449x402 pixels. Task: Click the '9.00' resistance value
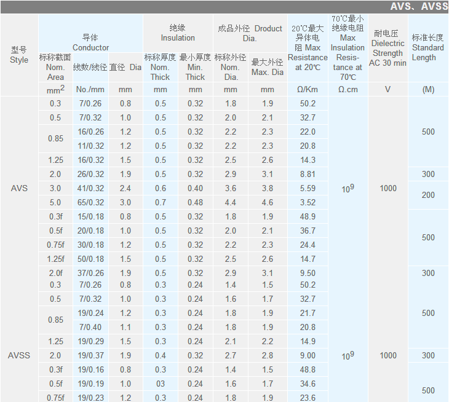[x=308, y=355]
